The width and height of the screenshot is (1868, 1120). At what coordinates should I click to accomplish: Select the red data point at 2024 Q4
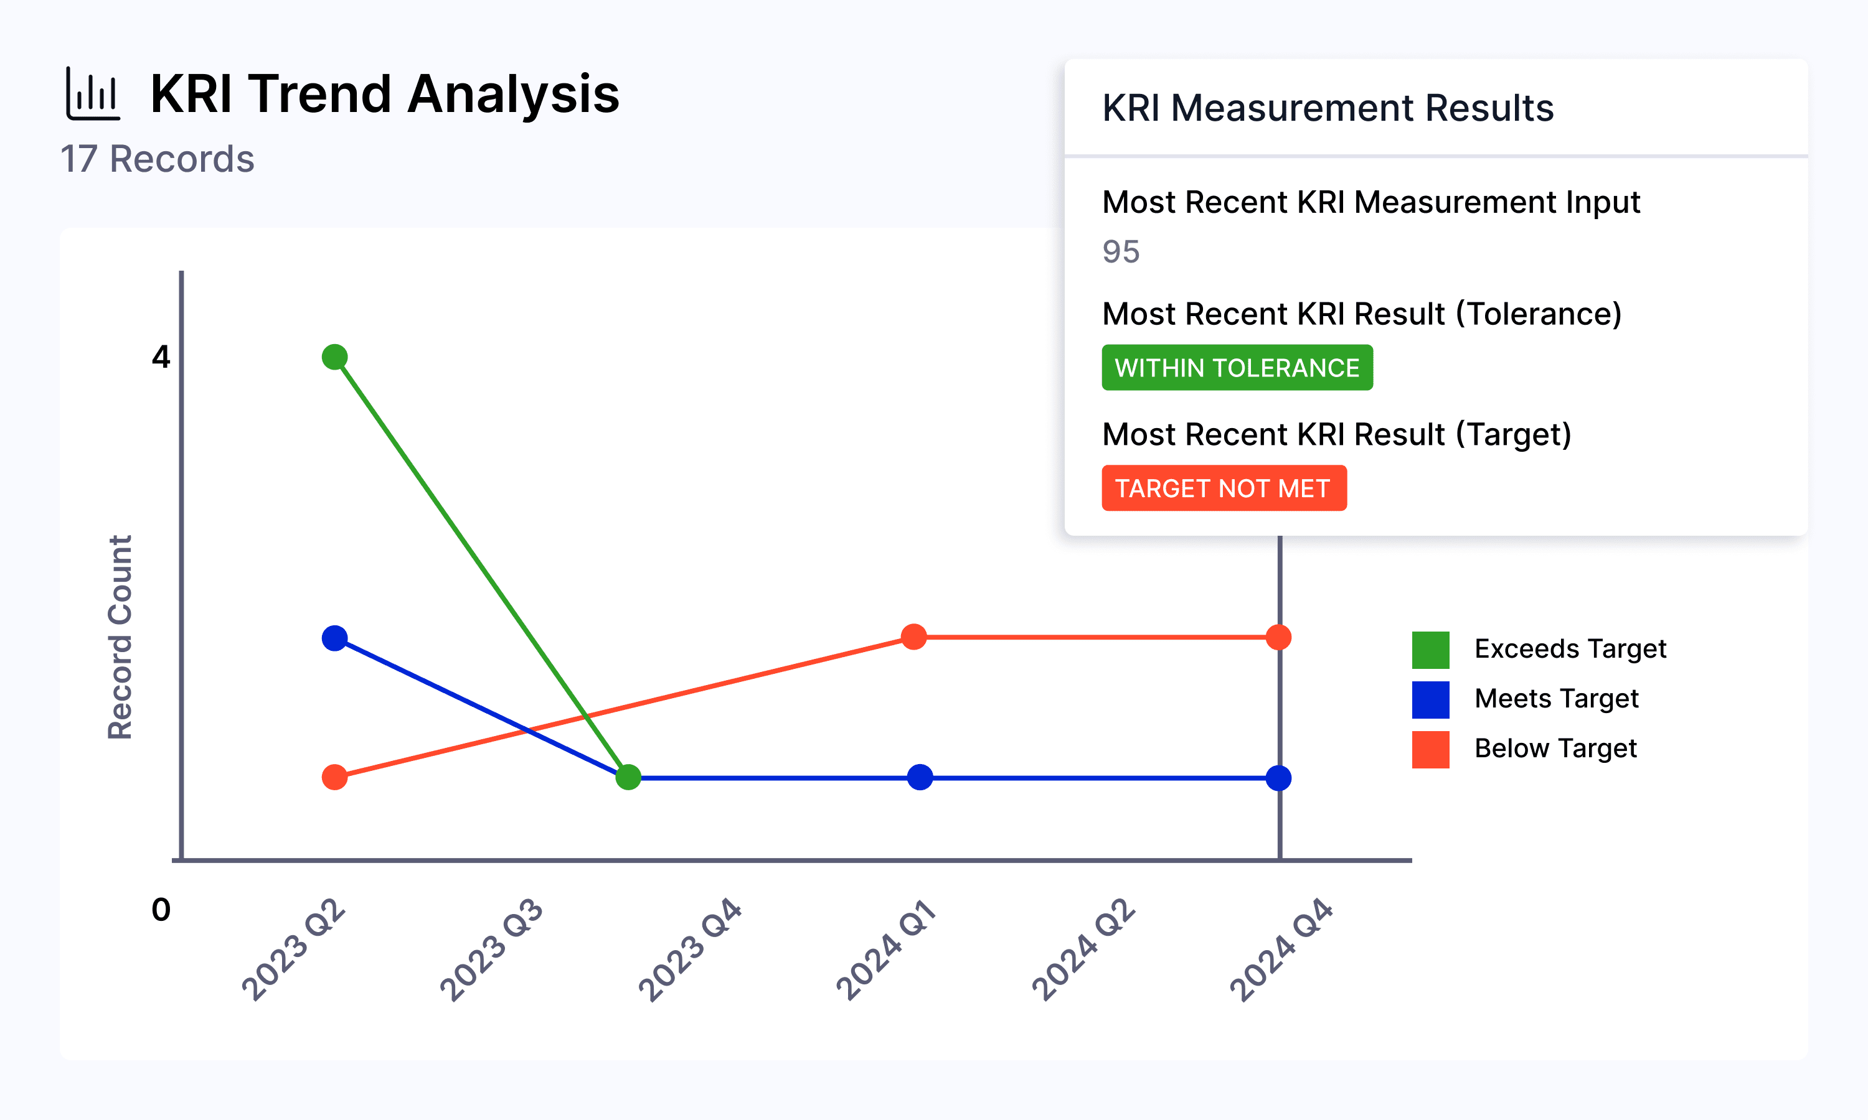(x=1278, y=638)
